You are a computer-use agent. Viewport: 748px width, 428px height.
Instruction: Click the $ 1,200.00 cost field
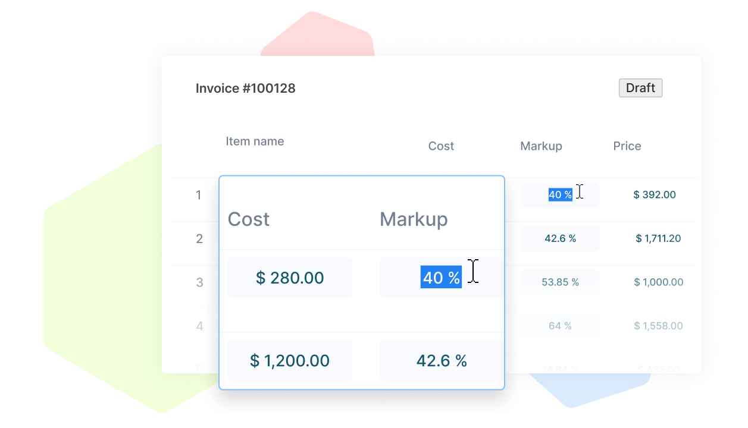[x=290, y=360]
